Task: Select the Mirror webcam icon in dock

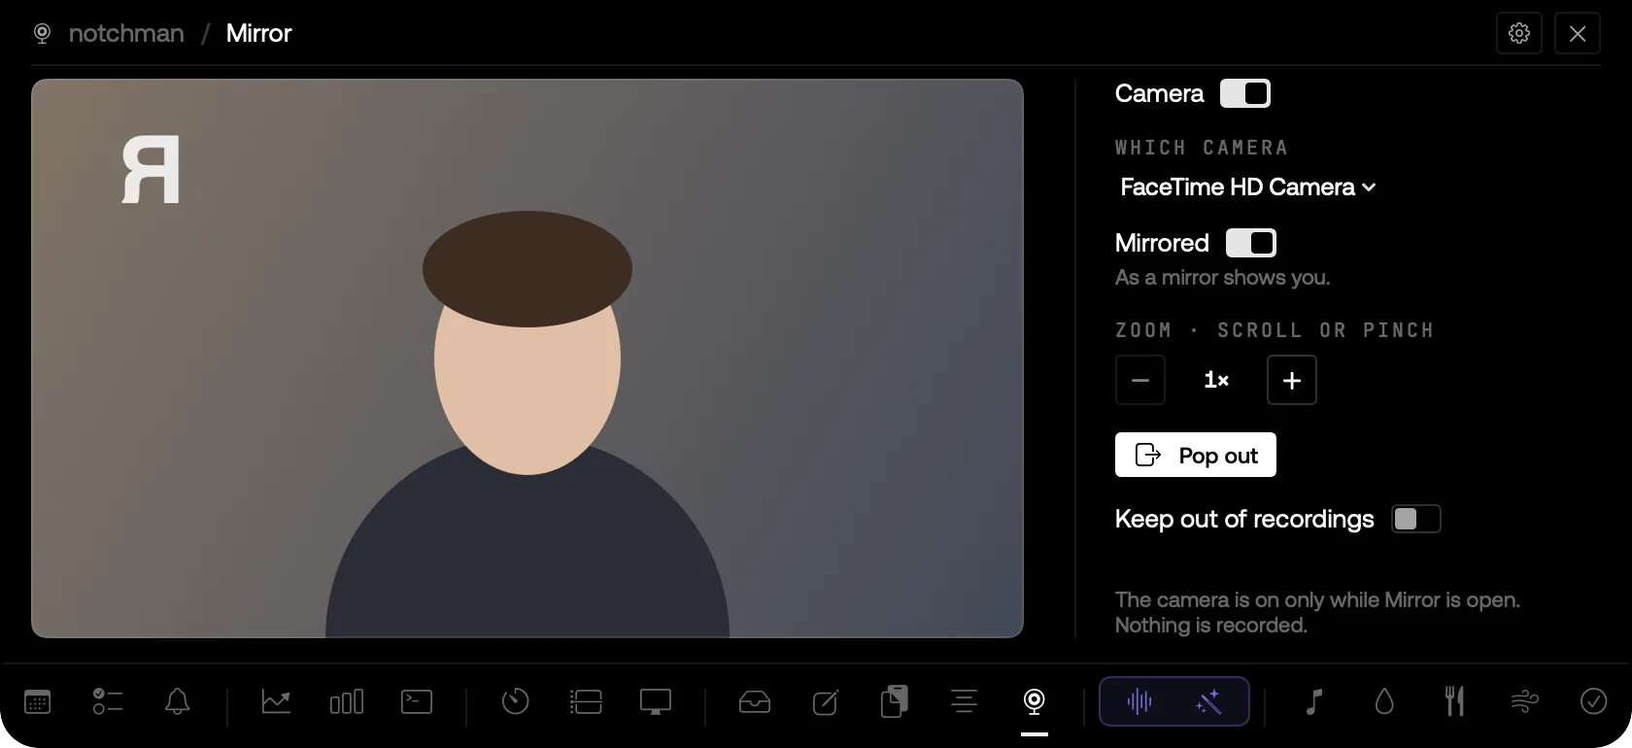Action: coord(1035,701)
